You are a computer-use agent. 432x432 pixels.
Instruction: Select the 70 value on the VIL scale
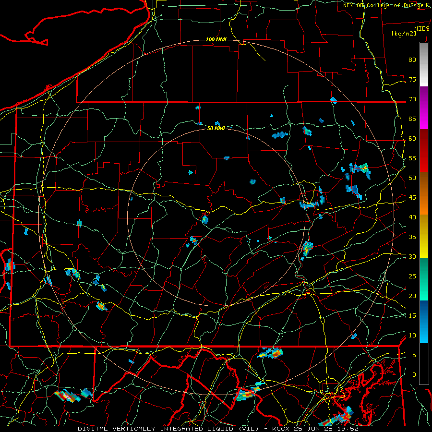(412, 99)
